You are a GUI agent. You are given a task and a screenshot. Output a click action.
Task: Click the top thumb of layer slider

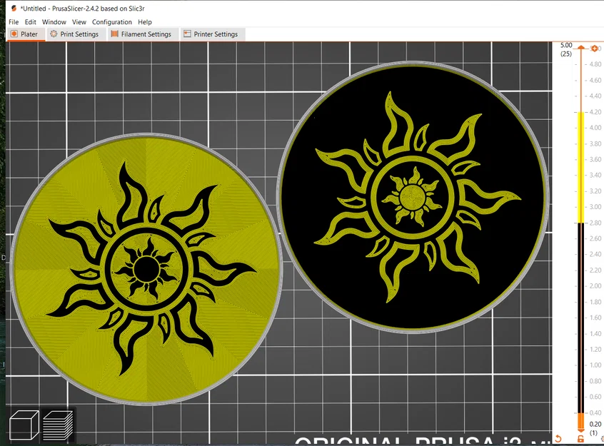coord(581,48)
